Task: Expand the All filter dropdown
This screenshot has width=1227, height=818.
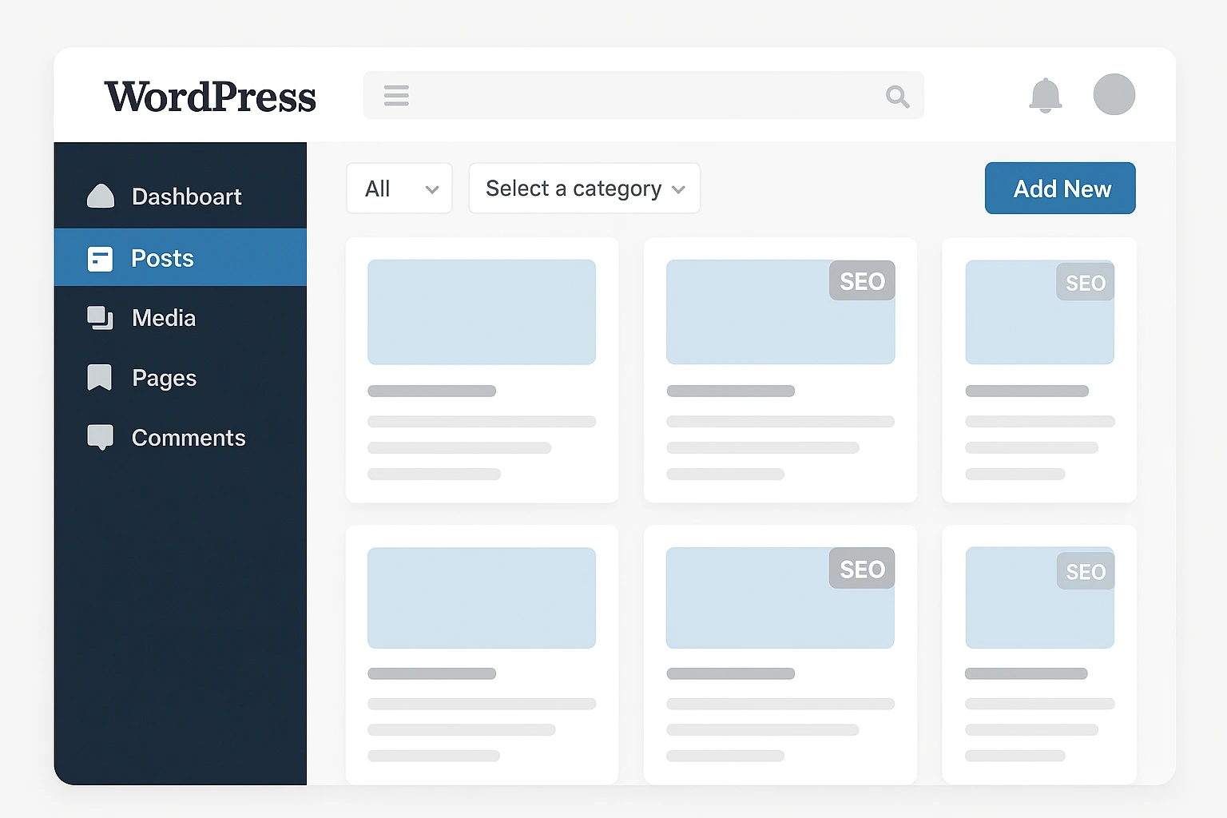Action: pyautogui.click(x=399, y=189)
